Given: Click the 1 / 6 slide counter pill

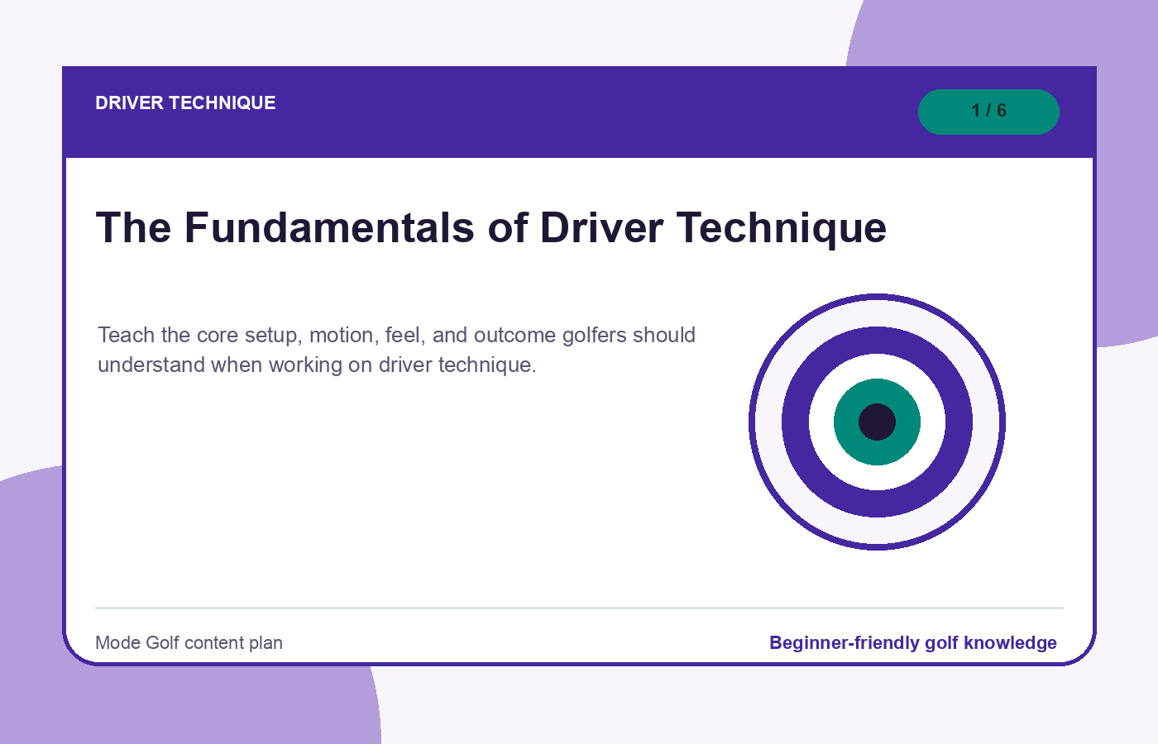Looking at the screenshot, I should coord(988,112).
